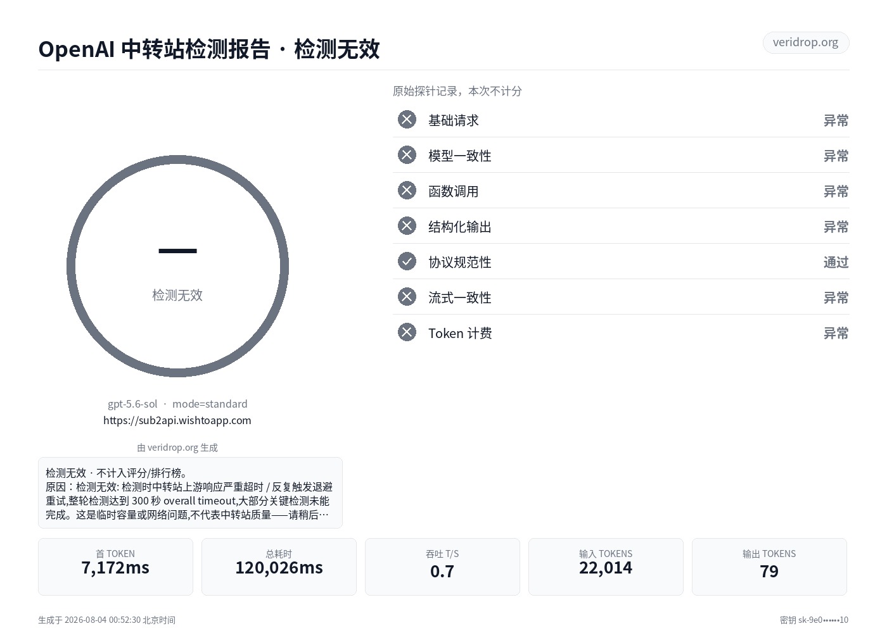Click the 异常 status of 基础请求 row

pos(836,120)
